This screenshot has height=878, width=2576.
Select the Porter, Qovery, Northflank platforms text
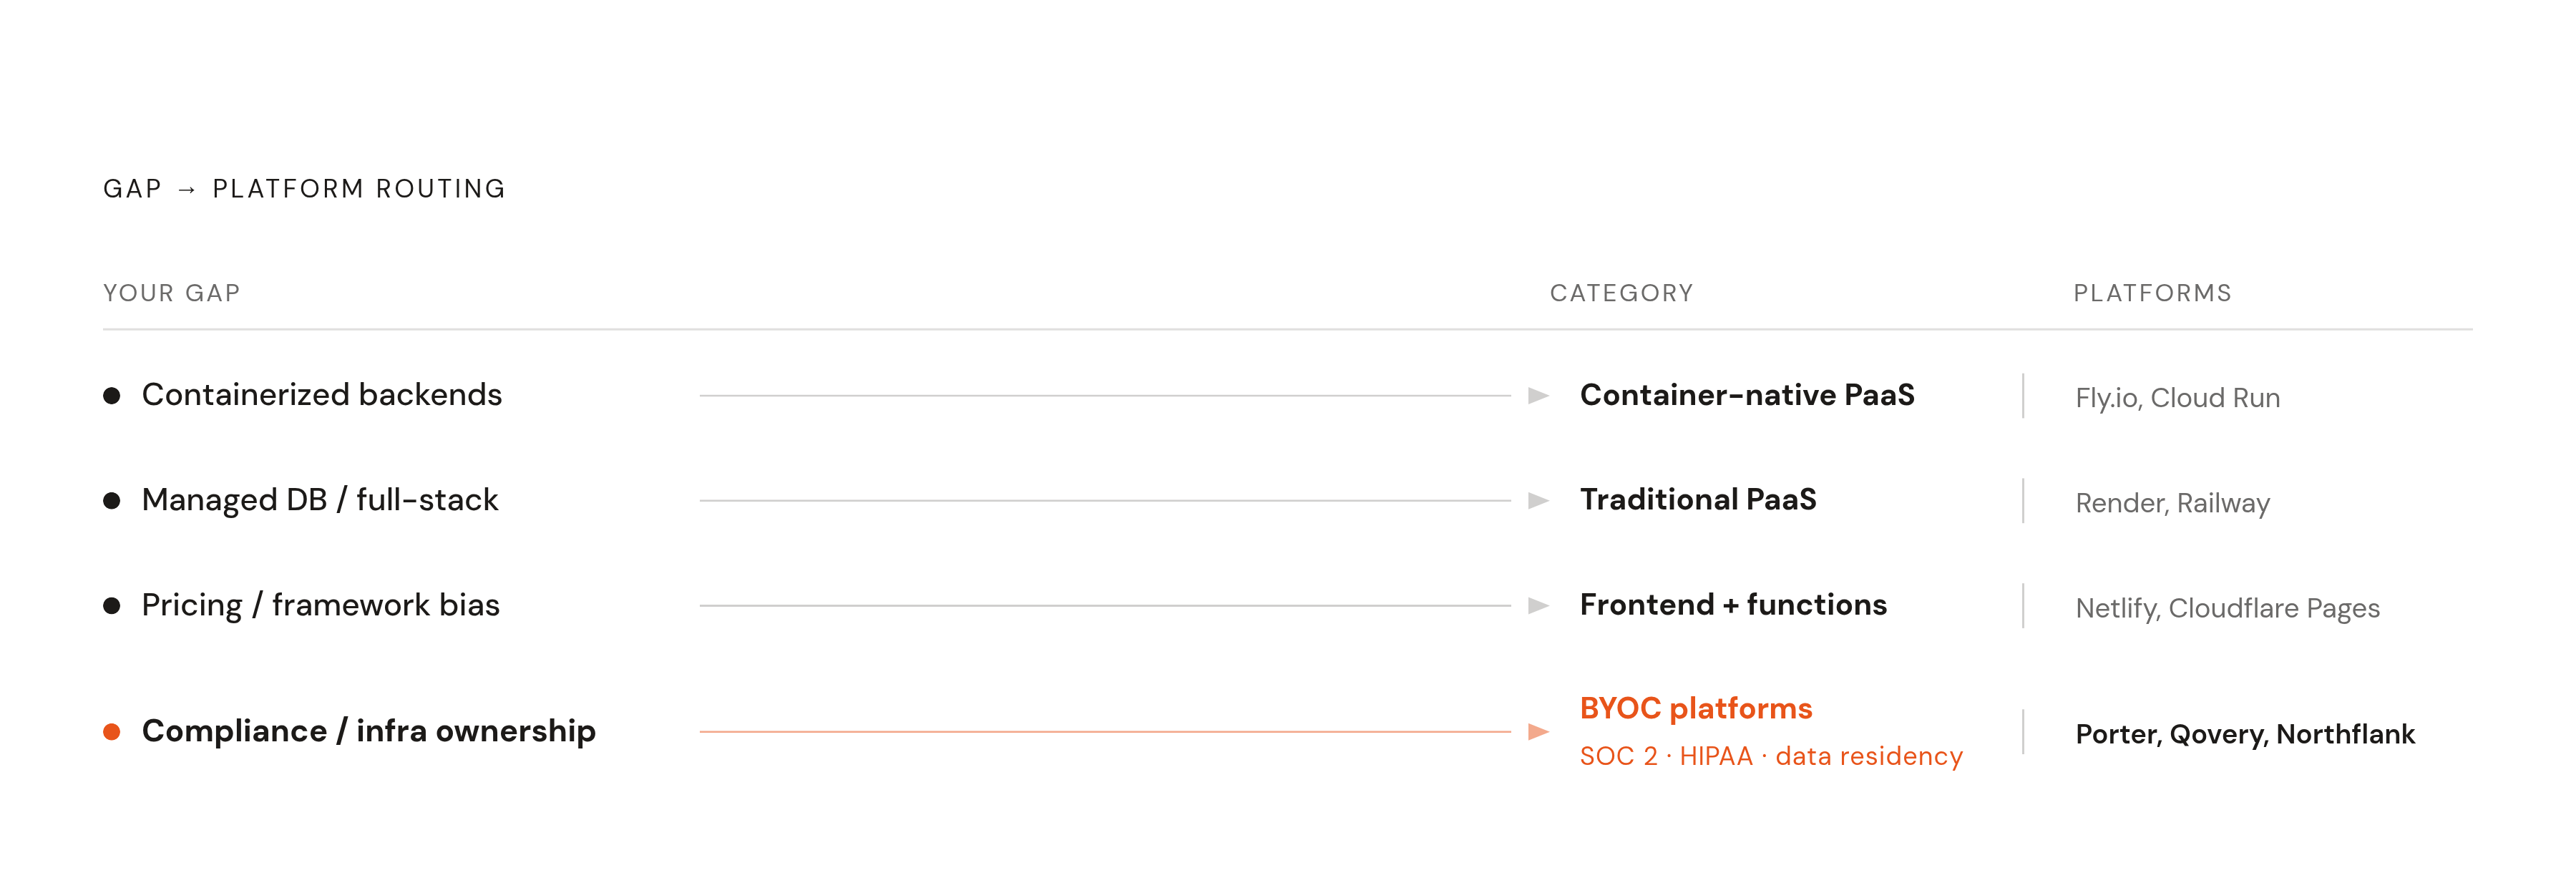(2245, 734)
